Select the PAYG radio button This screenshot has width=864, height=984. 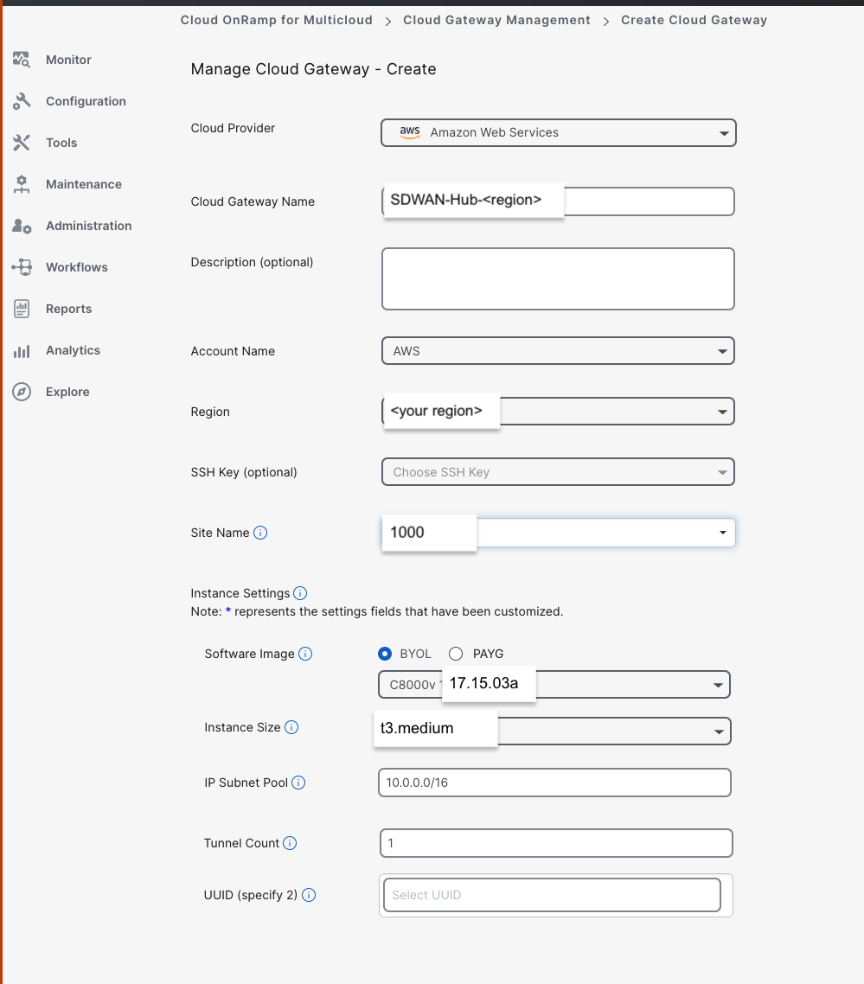(x=456, y=654)
